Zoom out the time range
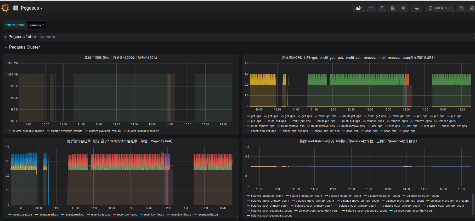Viewport: 475px width, 221px height. tap(461, 8)
